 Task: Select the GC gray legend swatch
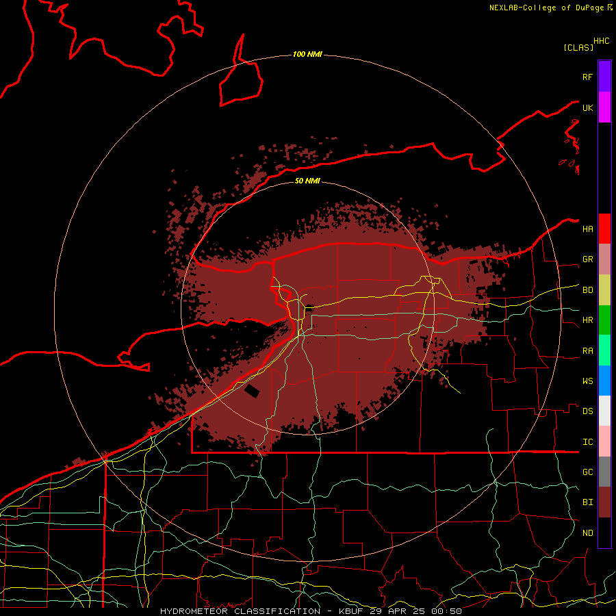pyautogui.click(x=604, y=472)
